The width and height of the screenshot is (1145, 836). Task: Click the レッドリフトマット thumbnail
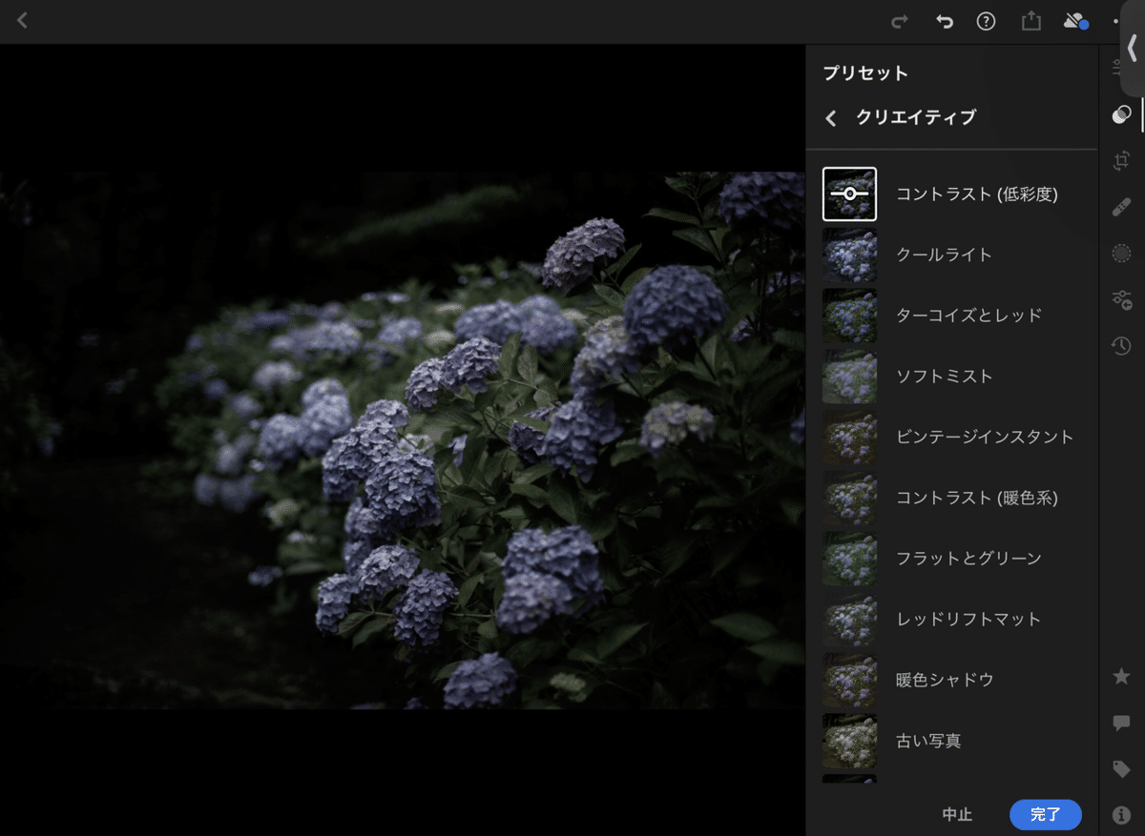point(849,619)
